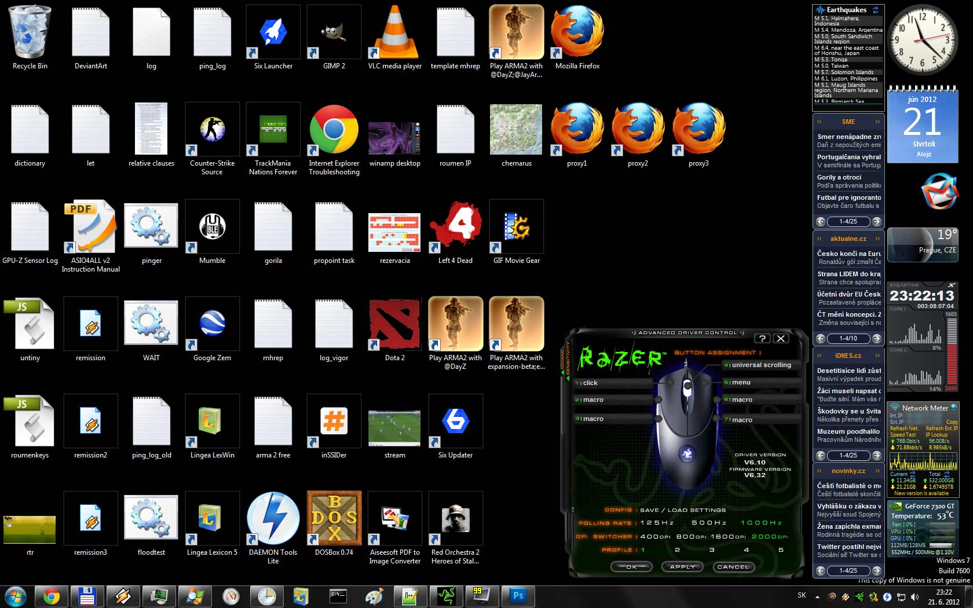Go to next page of SME feed

pyautogui.click(x=877, y=221)
